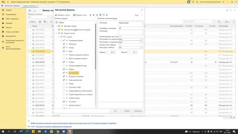238x134 pixels.
Task: Click the green 'Добавить поле' add field button
Action: 80,15
